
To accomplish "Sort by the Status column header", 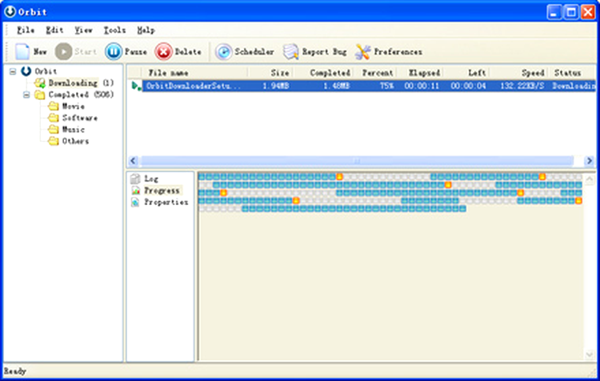I will click(x=572, y=73).
